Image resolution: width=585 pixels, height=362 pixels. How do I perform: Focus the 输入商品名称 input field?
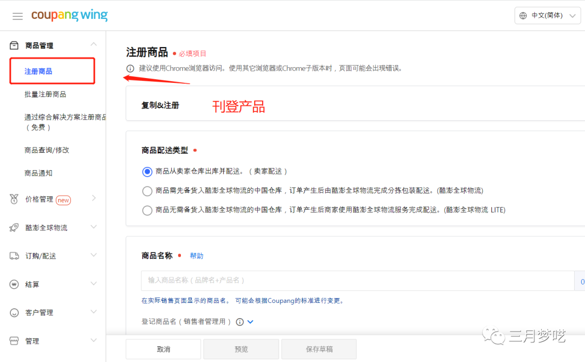(357, 281)
